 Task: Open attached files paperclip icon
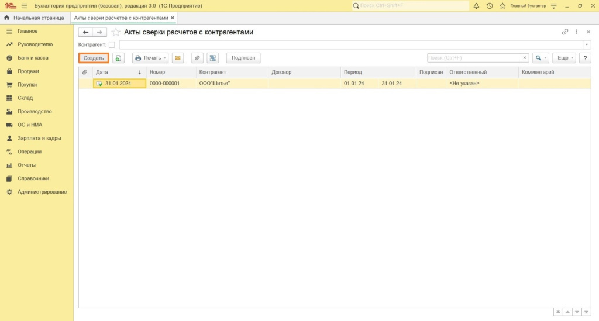pyautogui.click(x=197, y=58)
